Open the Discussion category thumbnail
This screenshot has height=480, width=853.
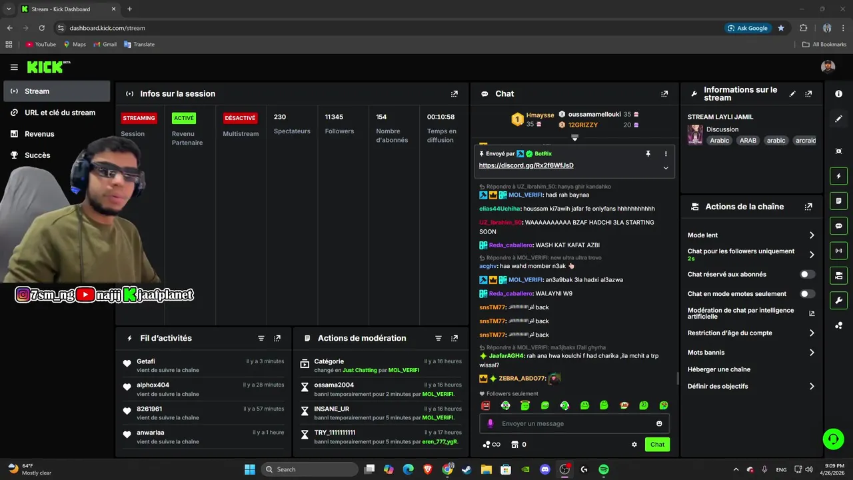pos(695,135)
